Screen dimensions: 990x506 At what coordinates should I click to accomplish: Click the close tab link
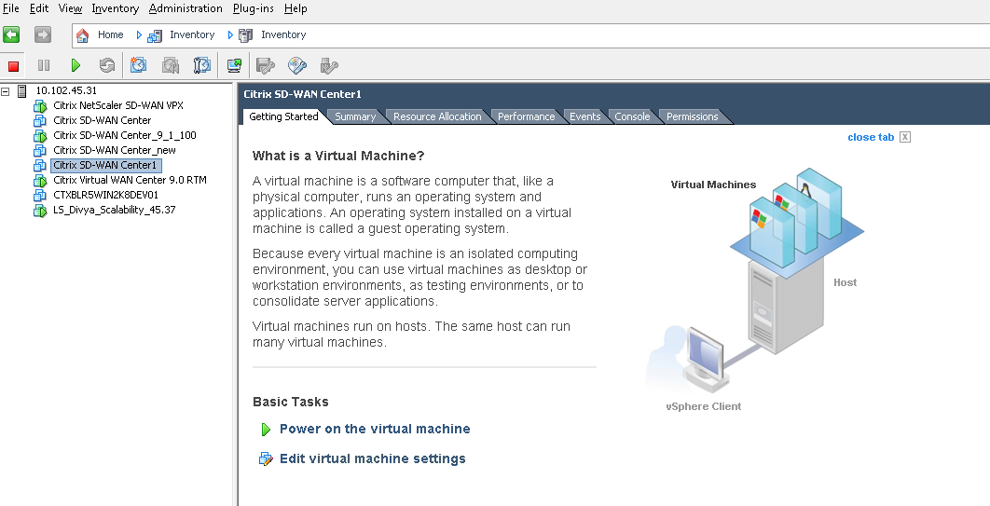tap(871, 137)
